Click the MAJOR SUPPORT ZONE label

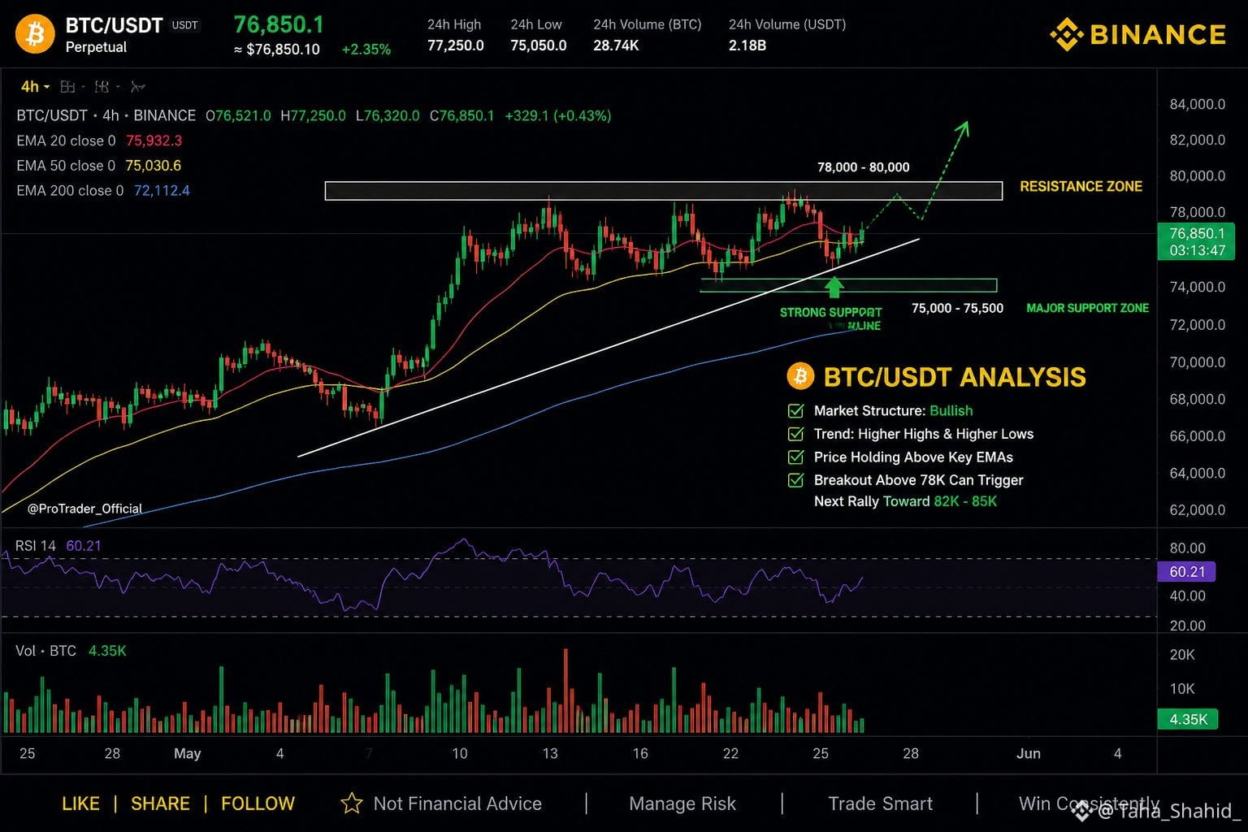[x=1087, y=308]
